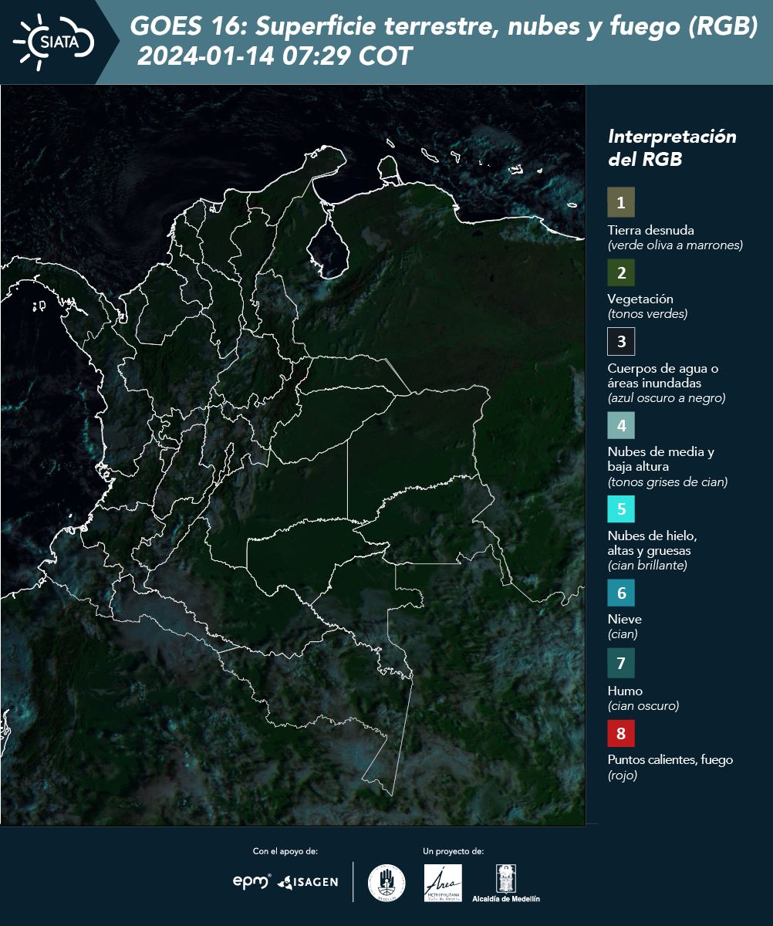Click the EPM logo in the footer
The width and height of the screenshot is (773, 926).
click(x=252, y=881)
